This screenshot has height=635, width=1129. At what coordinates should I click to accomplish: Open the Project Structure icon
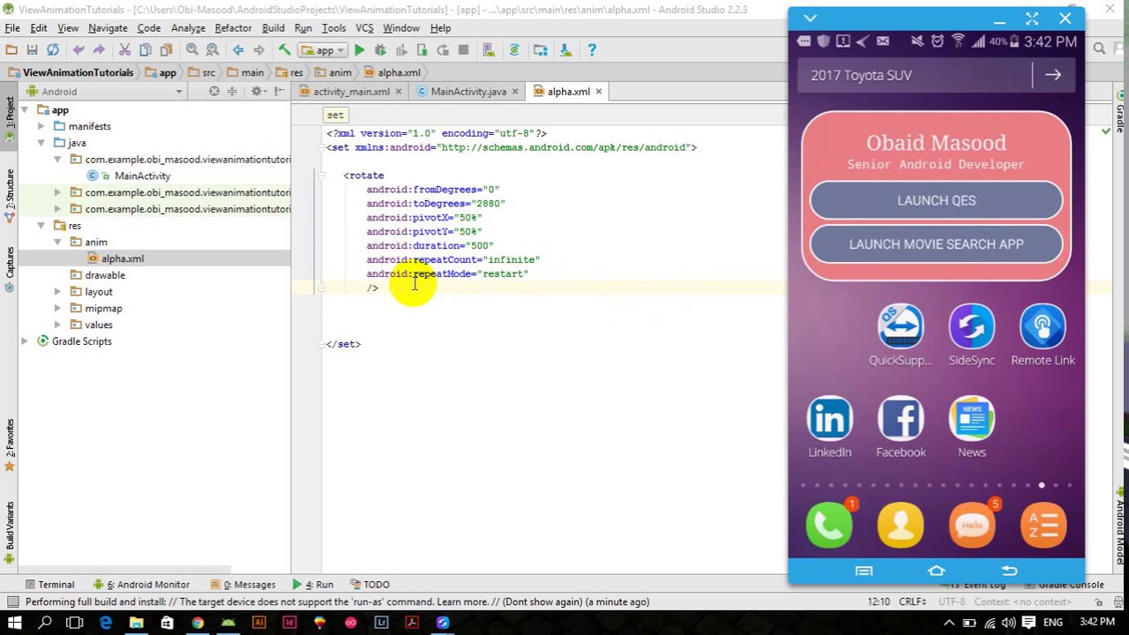pos(541,50)
